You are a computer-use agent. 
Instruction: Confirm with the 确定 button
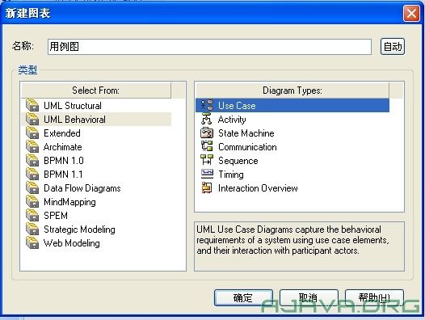click(x=243, y=297)
